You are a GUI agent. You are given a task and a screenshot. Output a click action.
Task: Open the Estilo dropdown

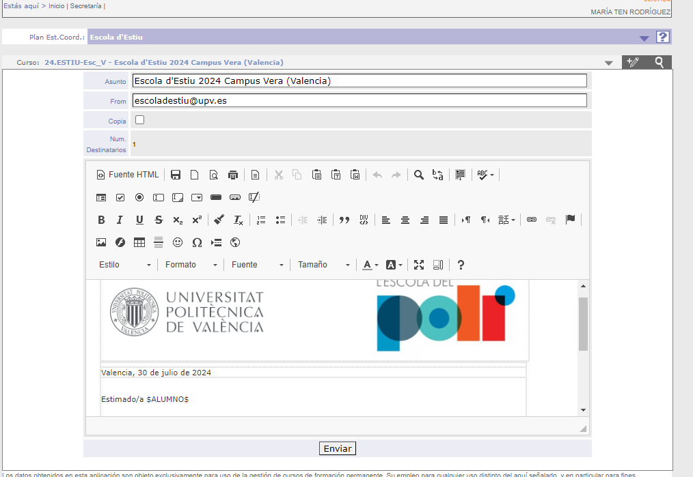(124, 265)
